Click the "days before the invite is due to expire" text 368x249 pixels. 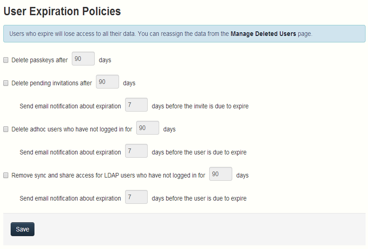(x=200, y=107)
